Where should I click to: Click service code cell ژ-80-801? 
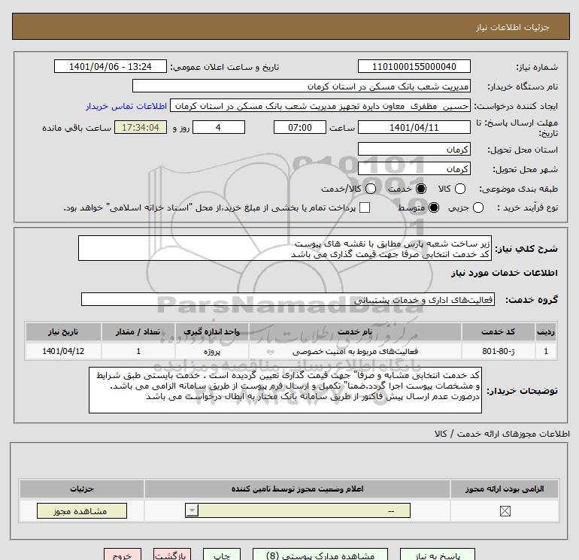click(498, 351)
